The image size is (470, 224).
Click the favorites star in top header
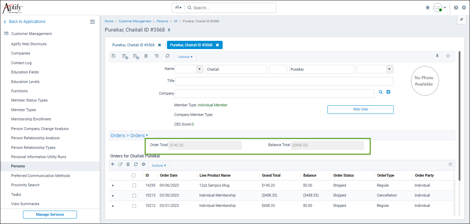[x=428, y=8]
